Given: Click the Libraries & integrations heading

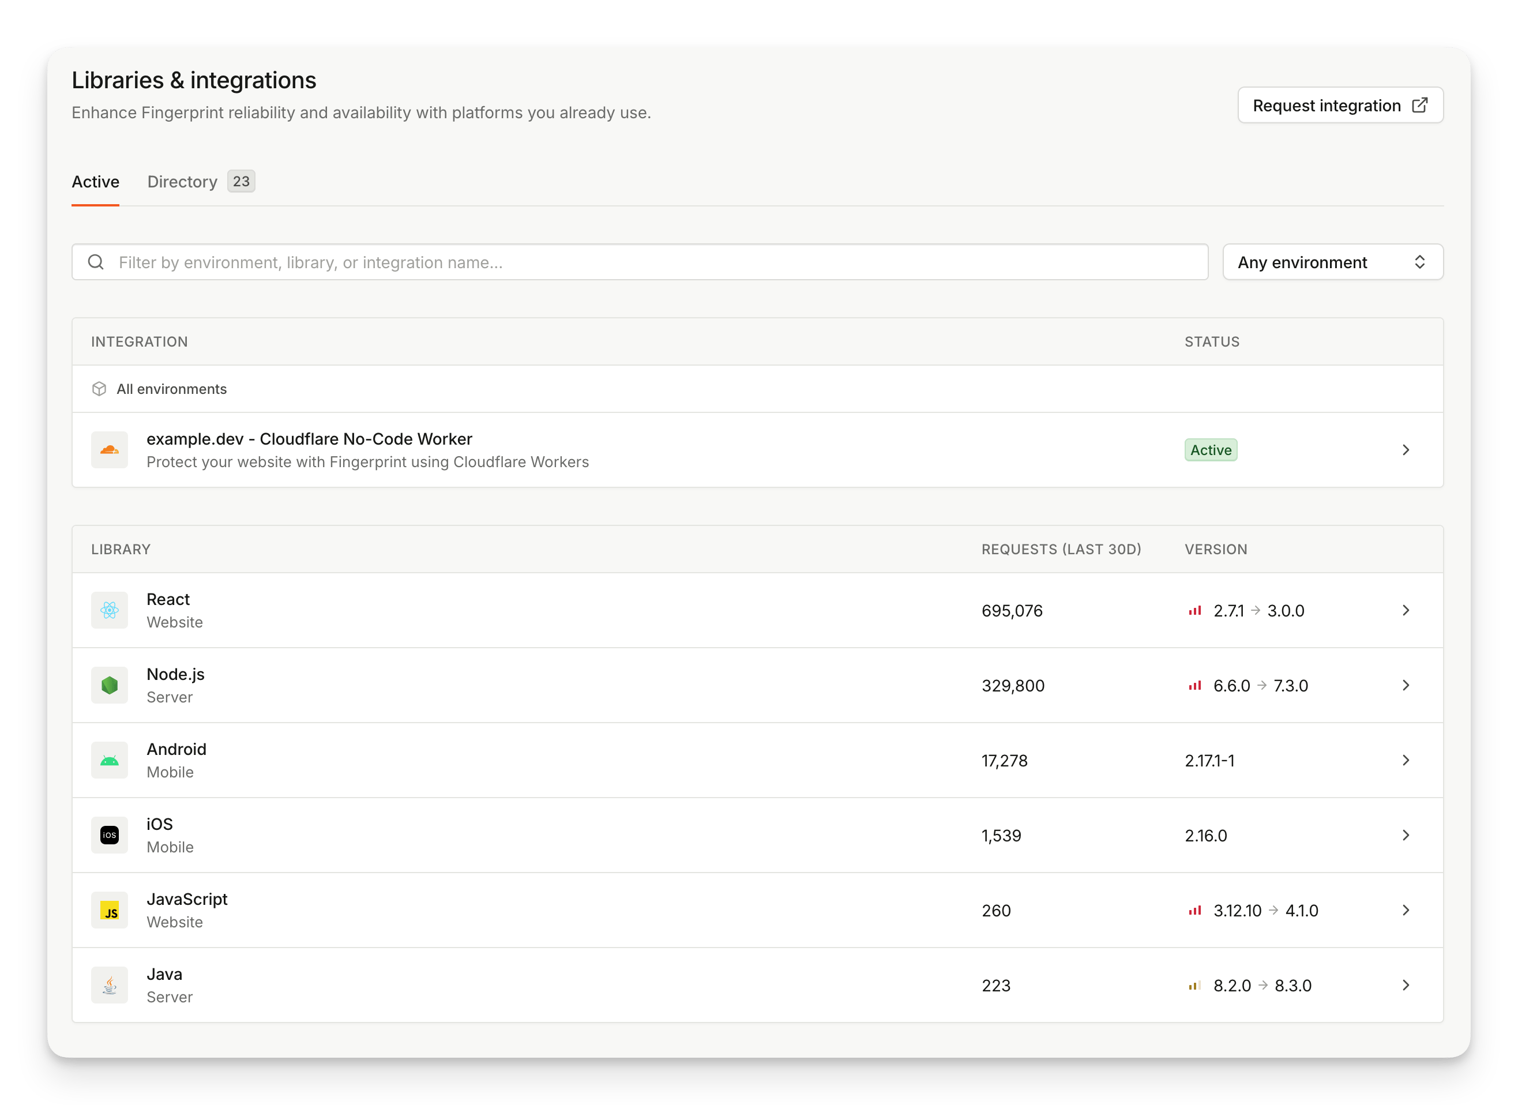Looking at the screenshot, I should pos(194,80).
